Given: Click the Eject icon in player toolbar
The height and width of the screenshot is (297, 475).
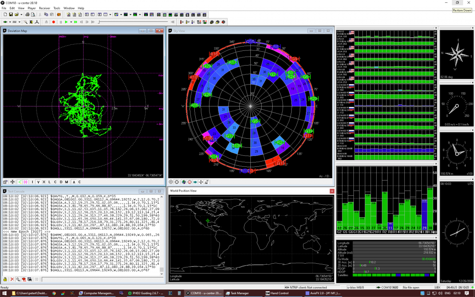Looking at the screenshot, I should [x=46, y=22].
